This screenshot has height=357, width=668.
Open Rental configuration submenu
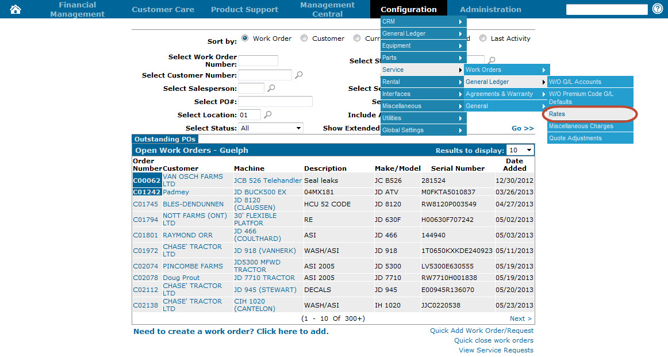click(423, 82)
